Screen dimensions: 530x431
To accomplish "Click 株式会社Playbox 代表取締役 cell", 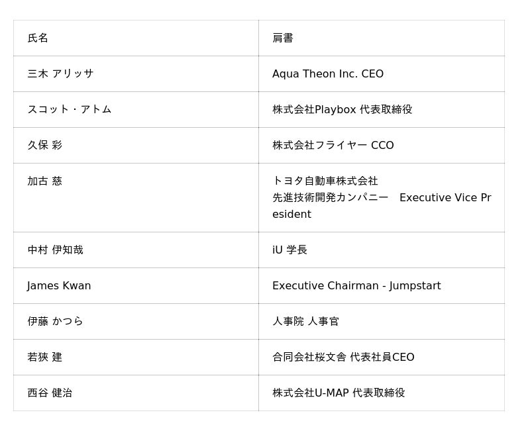I will coord(342,110).
